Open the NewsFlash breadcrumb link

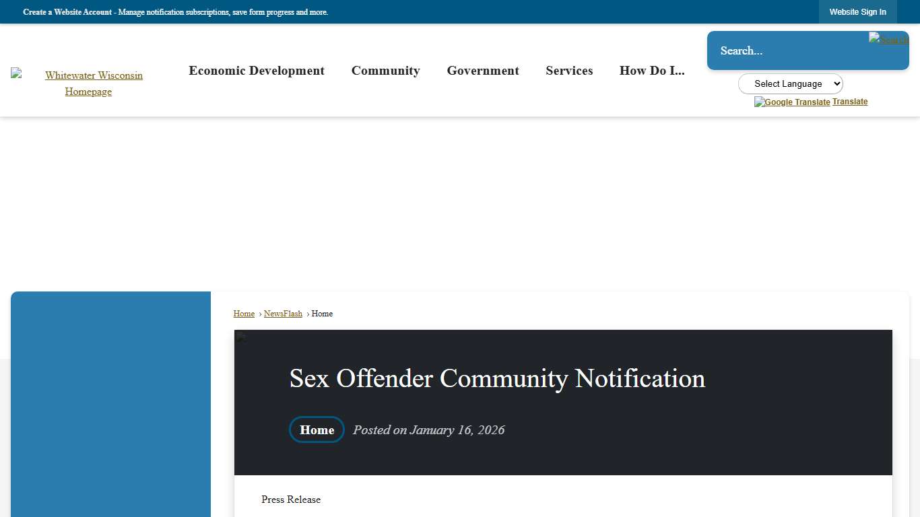[x=283, y=313]
